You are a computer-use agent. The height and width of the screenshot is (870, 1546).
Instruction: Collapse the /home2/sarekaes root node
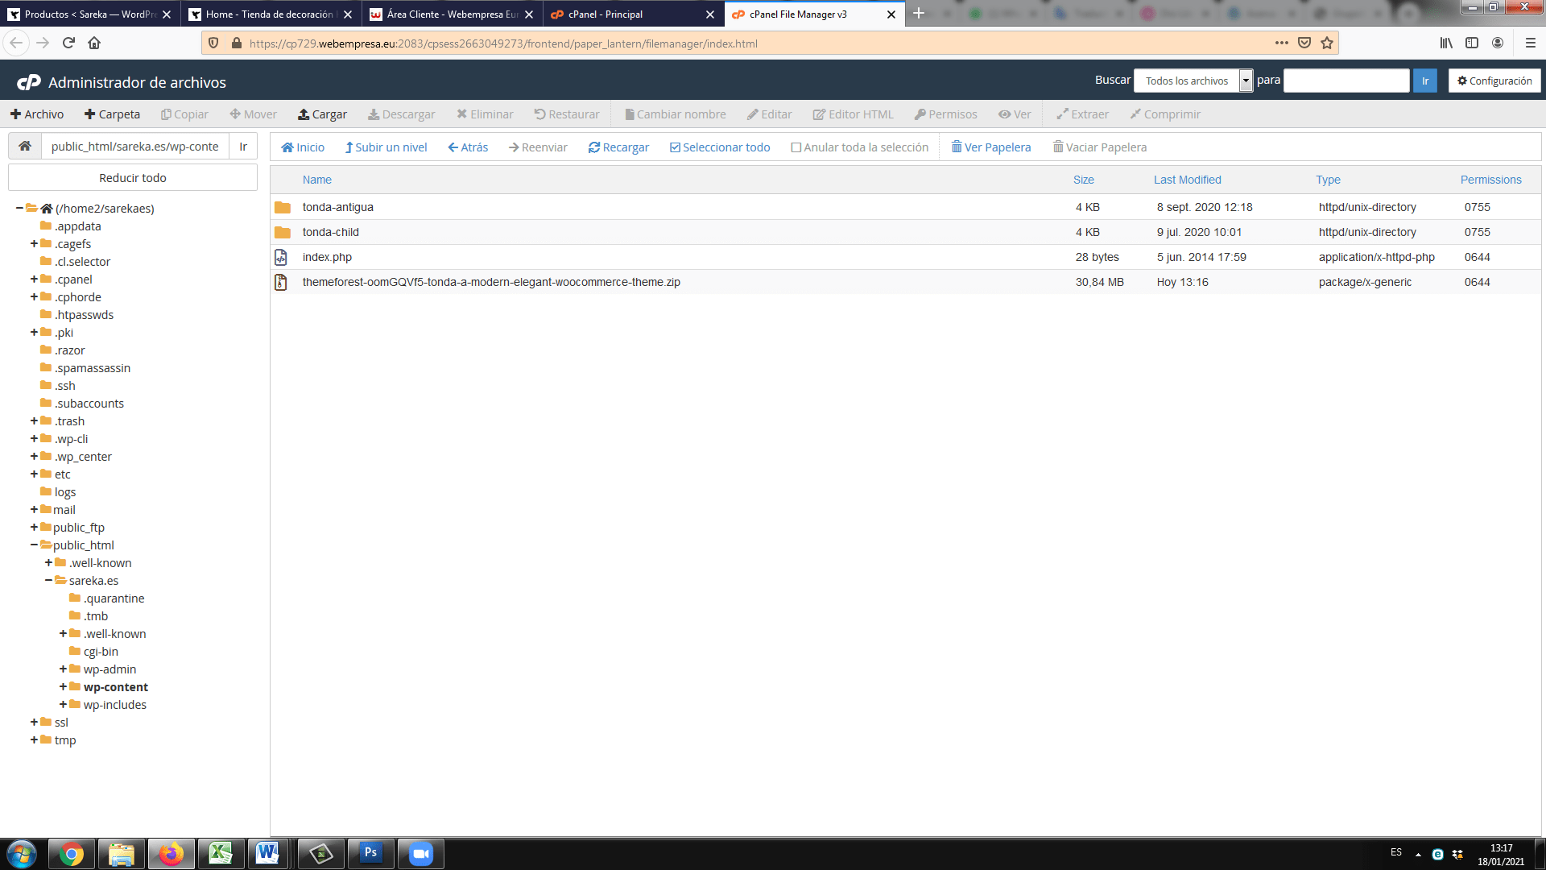(19, 208)
